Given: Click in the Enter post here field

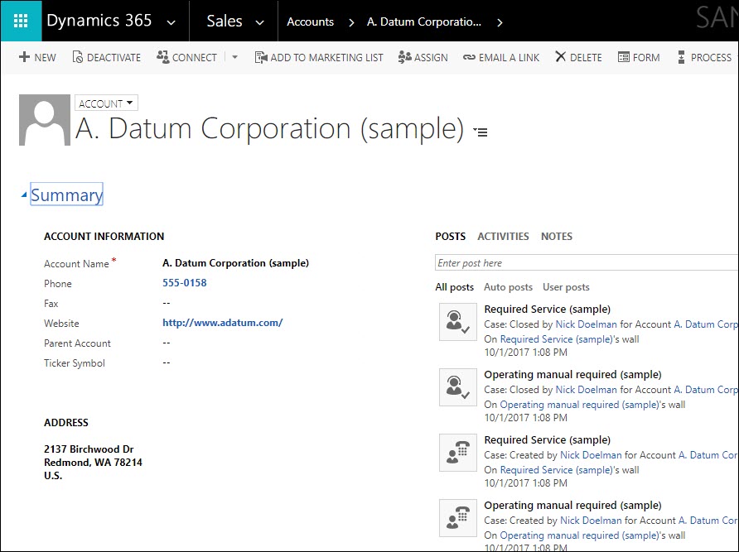Looking at the screenshot, I should [x=587, y=263].
